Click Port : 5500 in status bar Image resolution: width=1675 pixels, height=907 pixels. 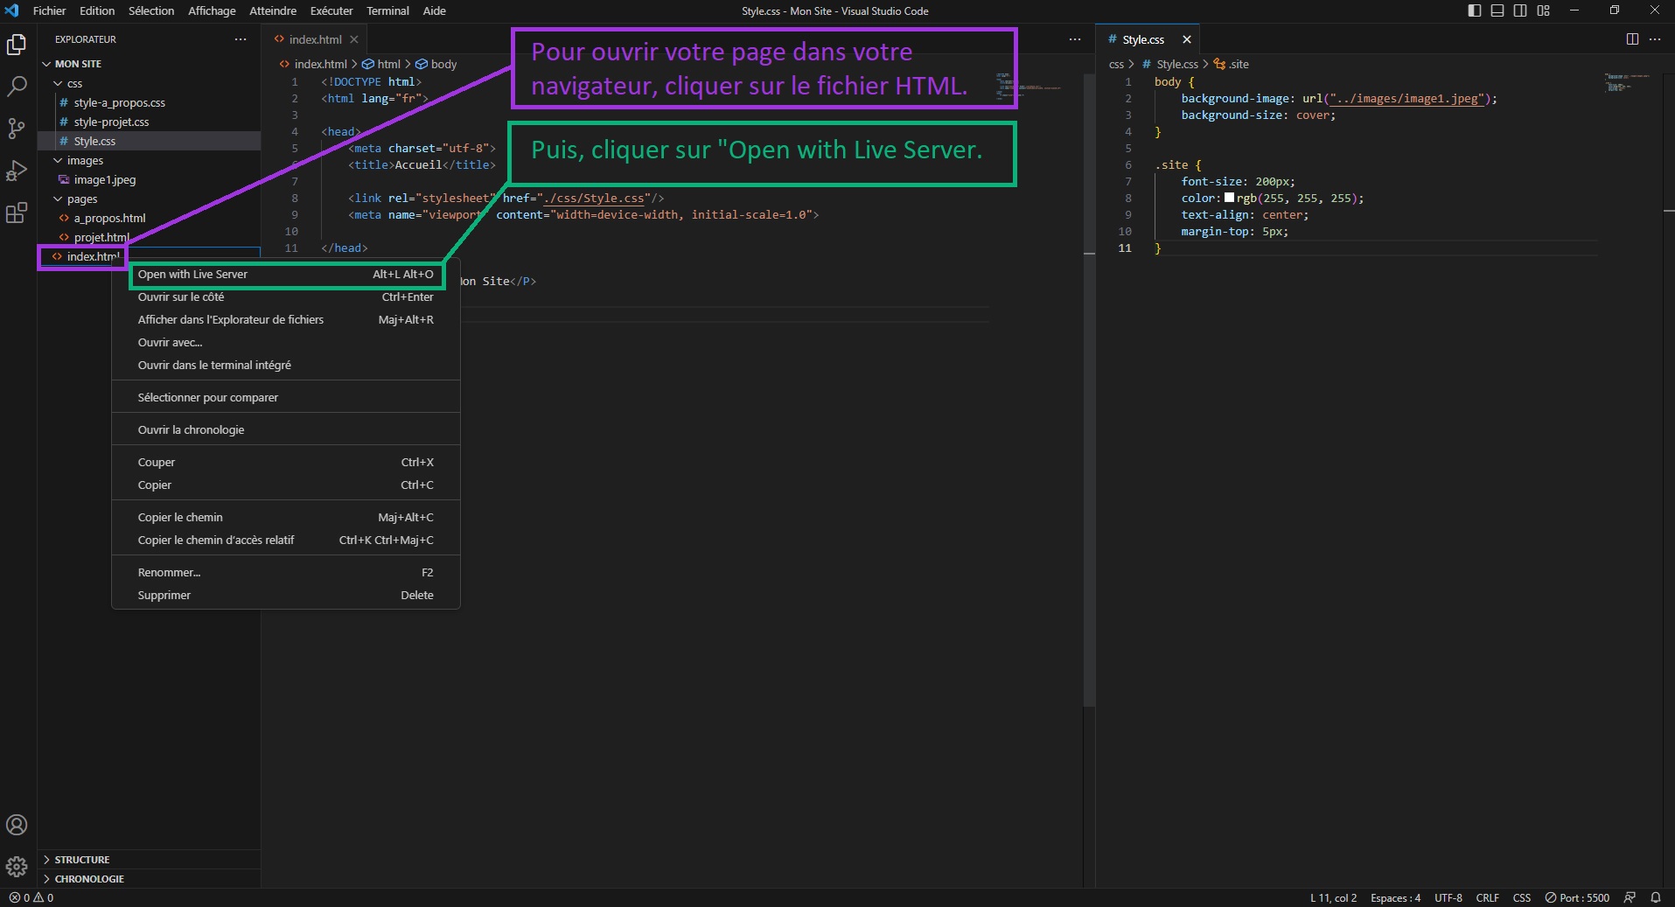click(x=1577, y=897)
